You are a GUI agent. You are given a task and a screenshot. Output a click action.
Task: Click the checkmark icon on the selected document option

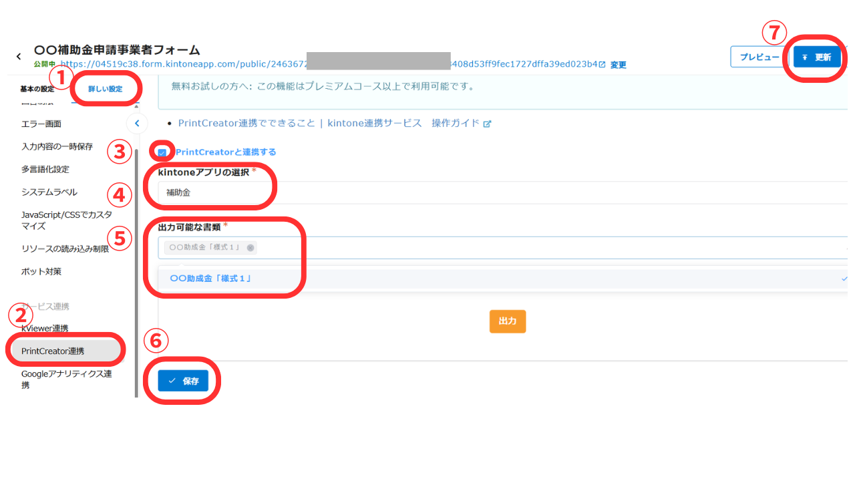pos(844,279)
